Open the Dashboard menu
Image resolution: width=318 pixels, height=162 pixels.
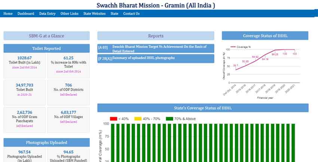click(26, 13)
